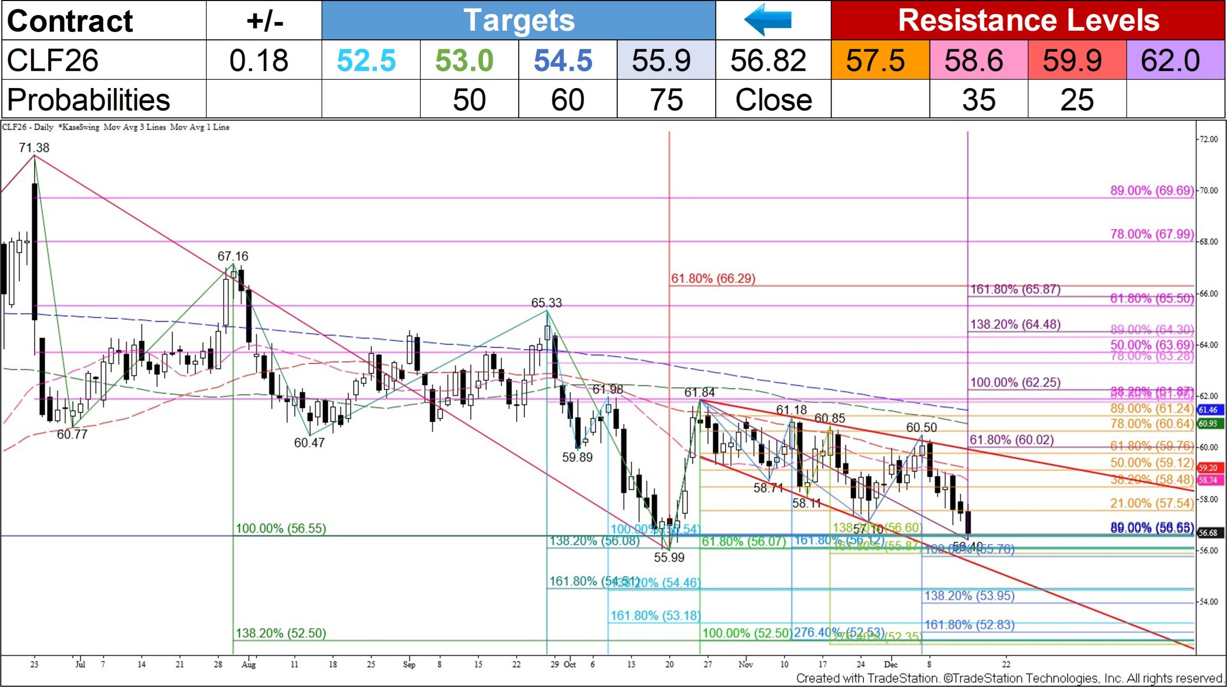The width and height of the screenshot is (1227, 687).
Task: Click the black 56.68 price axis tag
Action: coord(1210,533)
